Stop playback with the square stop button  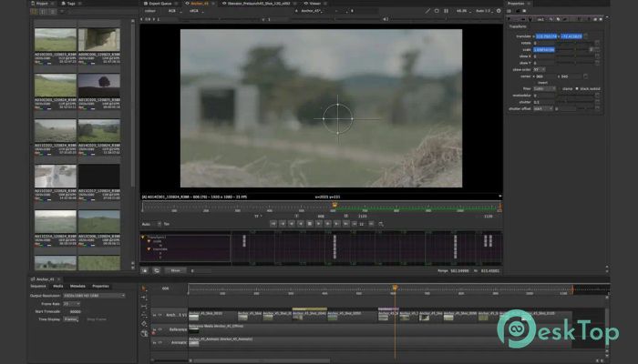coord(310,224)
